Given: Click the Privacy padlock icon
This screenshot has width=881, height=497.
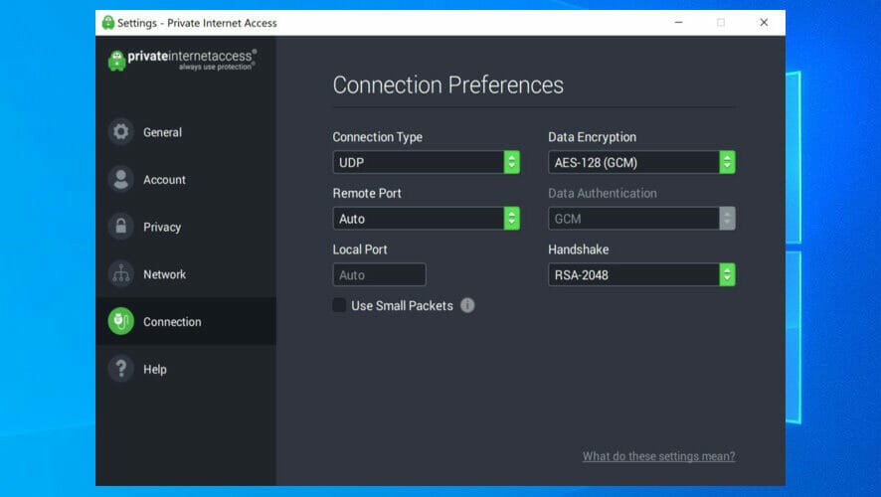Looking at the screenshot, I should [121, 227].
